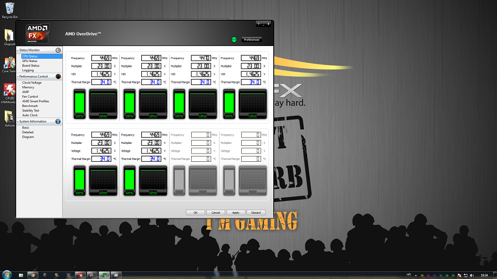Image resolution: width=497 pixels, height=279 pixels.
Task: Click the System Information blue info icon
Action: pyautogui.click(x=58, y=122)
